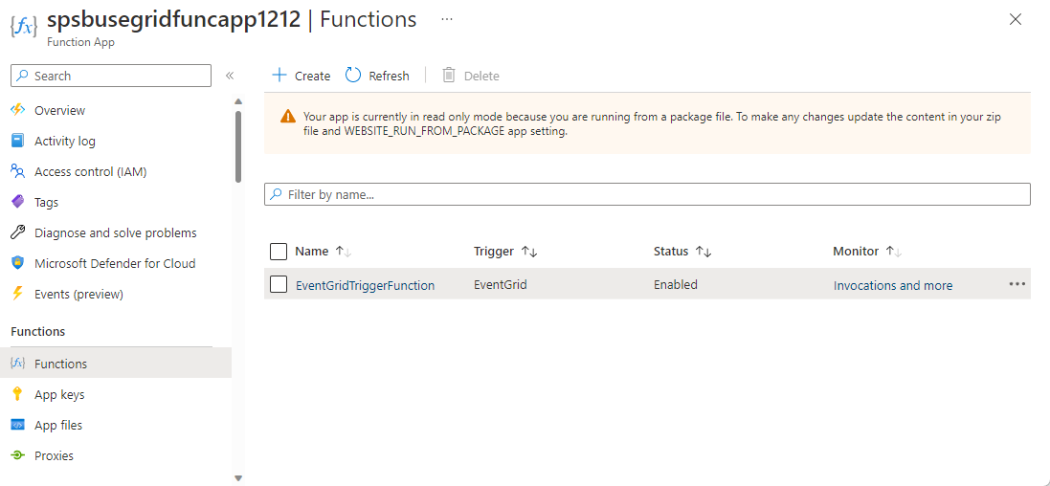Open Activity log icon in sidebar
This screenshot has width=1050, height=486.
[17, 141]
